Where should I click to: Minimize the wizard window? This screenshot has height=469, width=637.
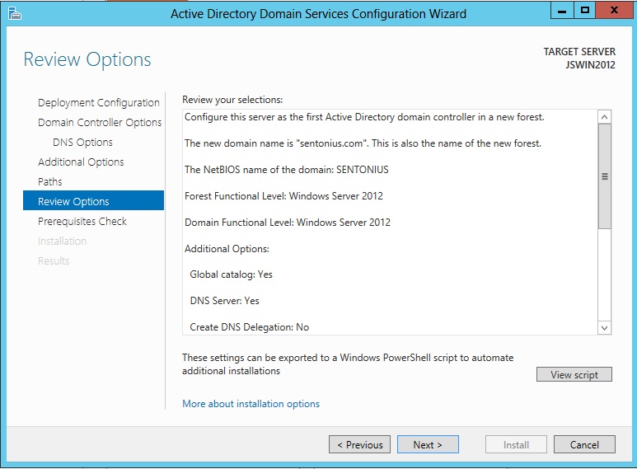[562, 11]
